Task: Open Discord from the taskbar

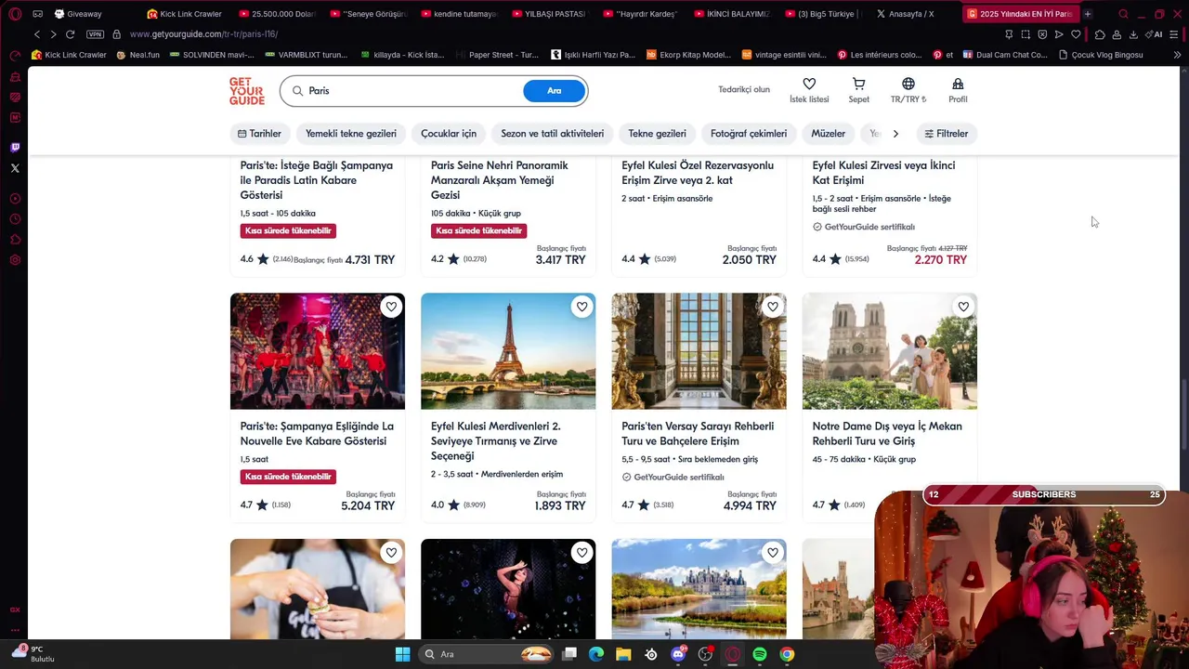Action: [x=678, y=654]
